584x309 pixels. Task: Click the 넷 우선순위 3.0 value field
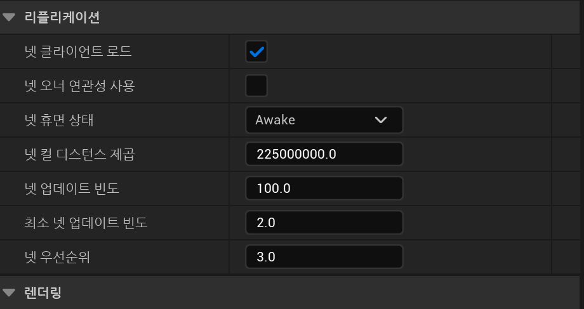(x=324, y=257)
